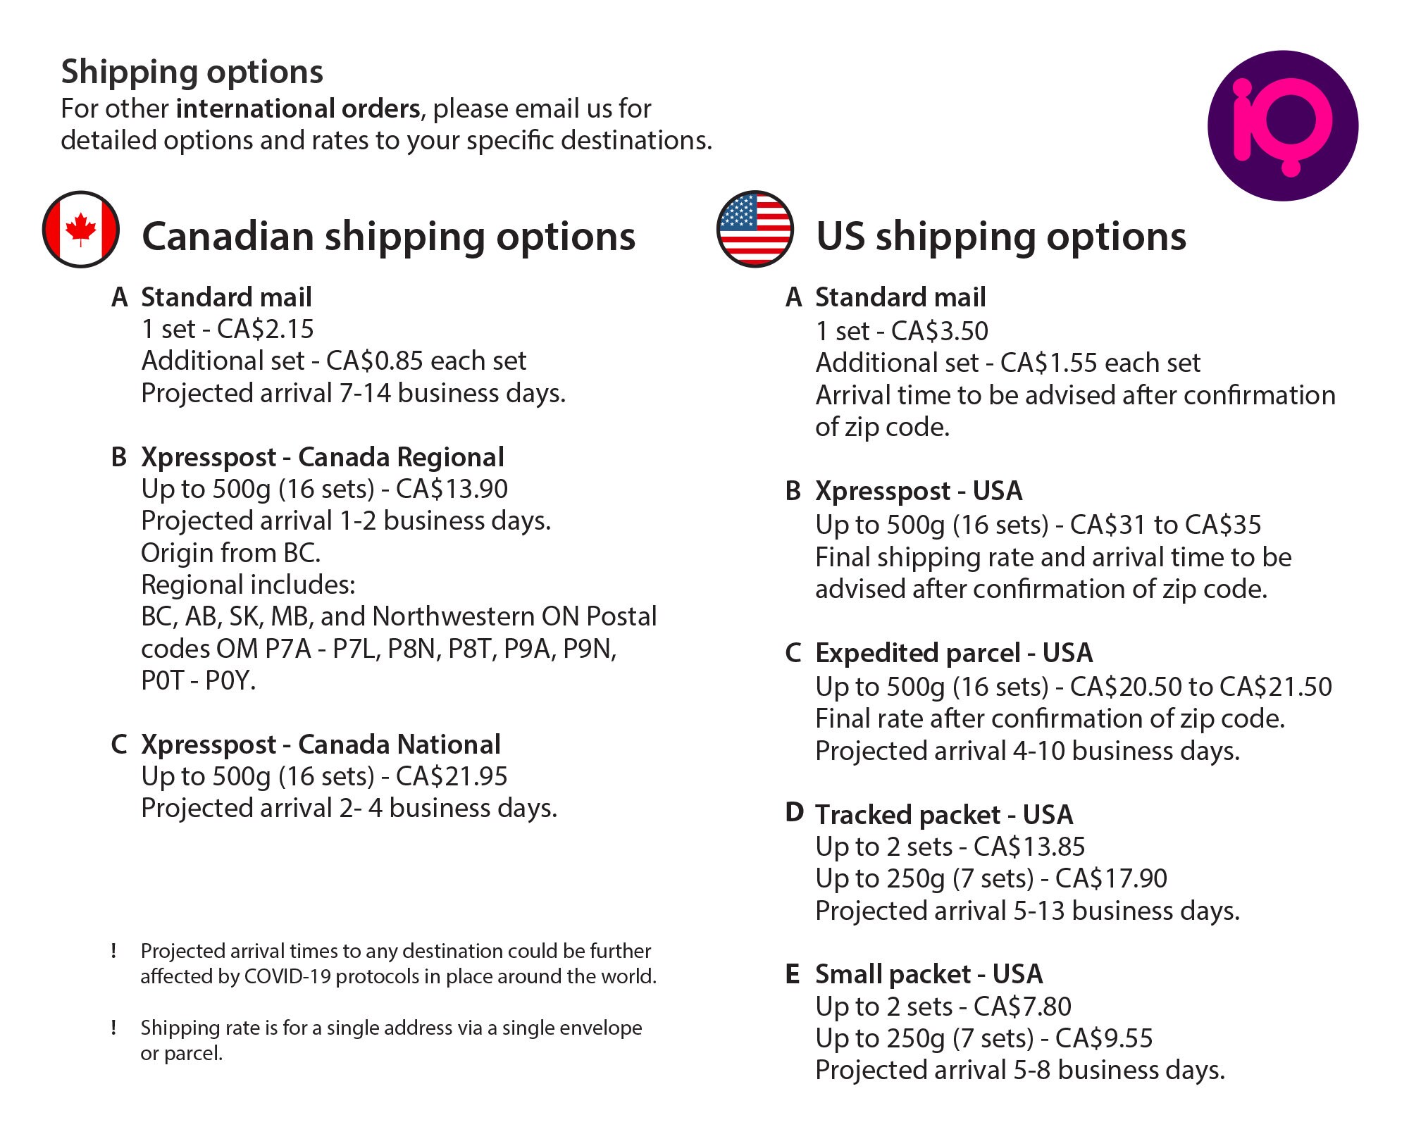Image resolution: width=1409 pixels, height=1127 pixels.
Task: Click the exclamation mark beside shipping rate note
Action: 114,1028
